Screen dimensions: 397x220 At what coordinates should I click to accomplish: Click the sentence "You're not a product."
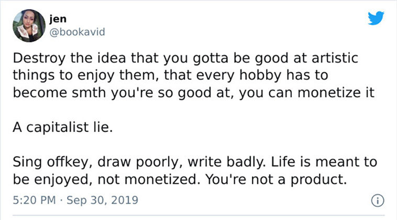(x=275, y=179)
